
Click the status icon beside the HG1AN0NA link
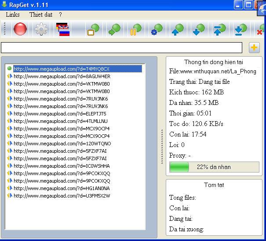pos(10,188)
